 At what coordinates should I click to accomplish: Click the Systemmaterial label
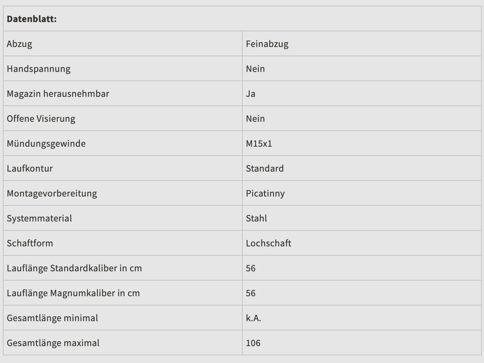tap(39, 218)
